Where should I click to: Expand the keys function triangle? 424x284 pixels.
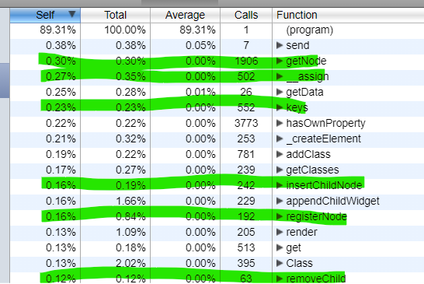(280, 107)
